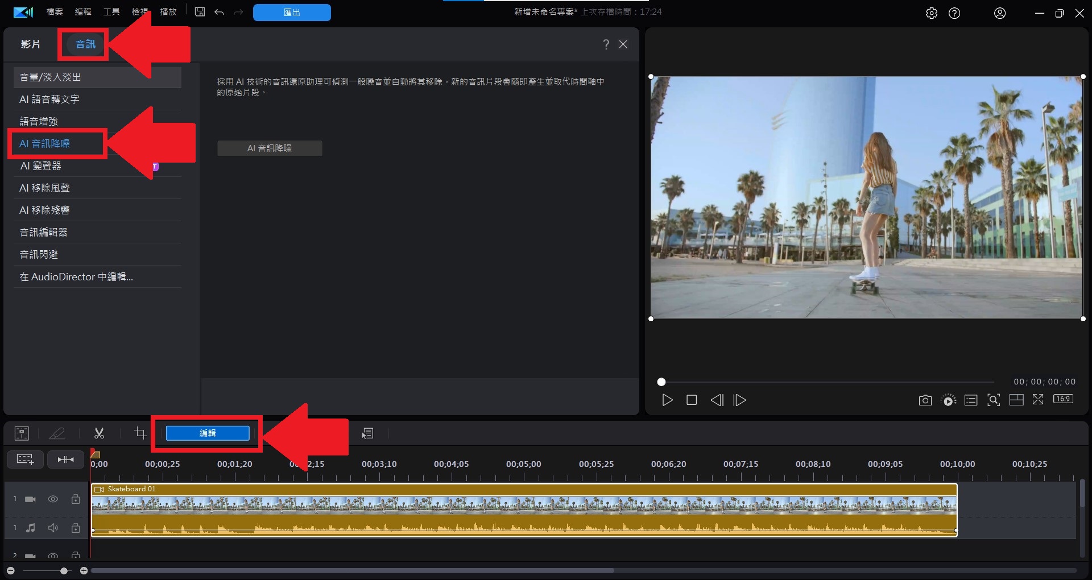Lock video track 1
The height and width of the screenshot is (580, 1092).
click(x=76, y=499)
